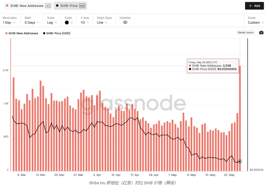Click the 15. May x-axis label
The height and width of the screenshot is (188, 266).
210,175
